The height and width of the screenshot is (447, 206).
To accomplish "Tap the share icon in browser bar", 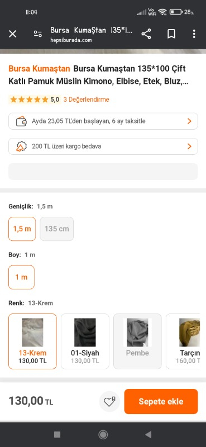I will click(x=146, y=34).
